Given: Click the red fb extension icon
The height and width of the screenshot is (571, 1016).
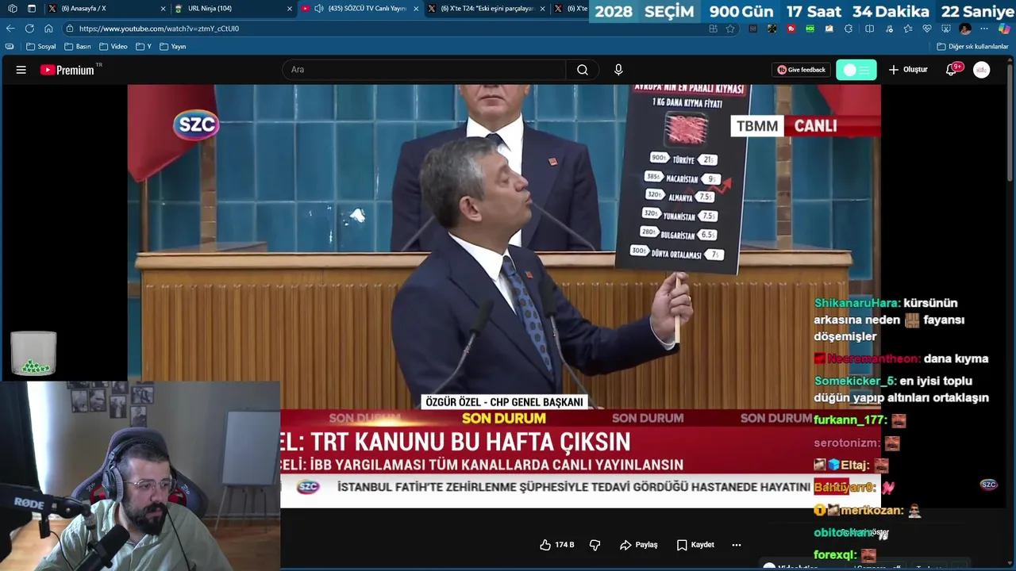Looking at the screenshot, I should click(x=791, y=29).
